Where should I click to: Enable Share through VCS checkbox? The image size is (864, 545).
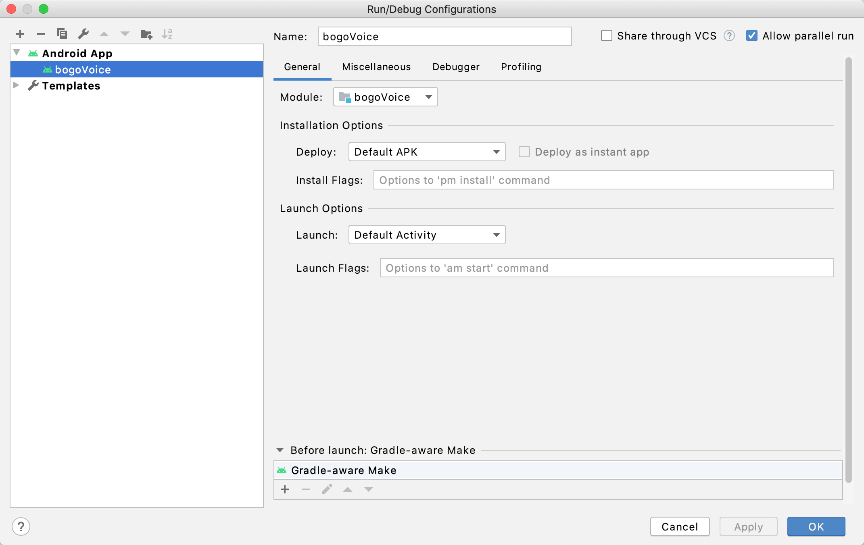click(607, 36)
